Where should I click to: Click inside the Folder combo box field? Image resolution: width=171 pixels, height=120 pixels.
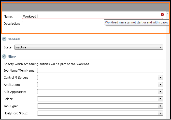[97, 99]
